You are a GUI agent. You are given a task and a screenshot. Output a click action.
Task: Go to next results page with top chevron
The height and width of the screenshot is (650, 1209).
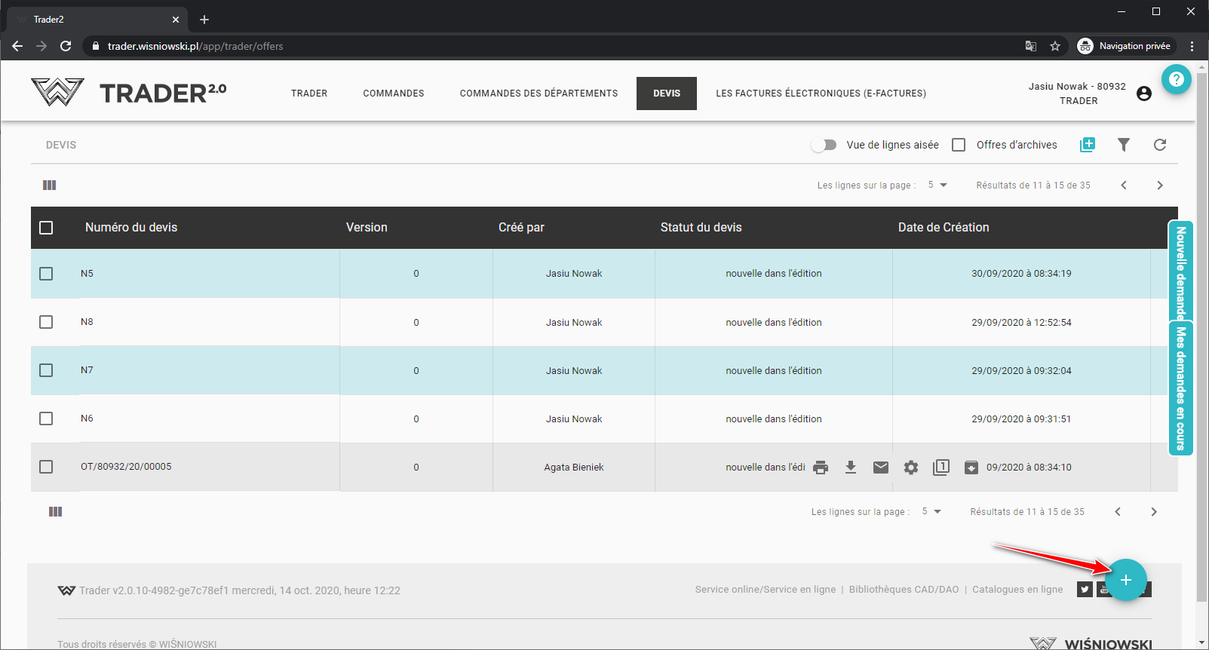(x=1160, y=185)
